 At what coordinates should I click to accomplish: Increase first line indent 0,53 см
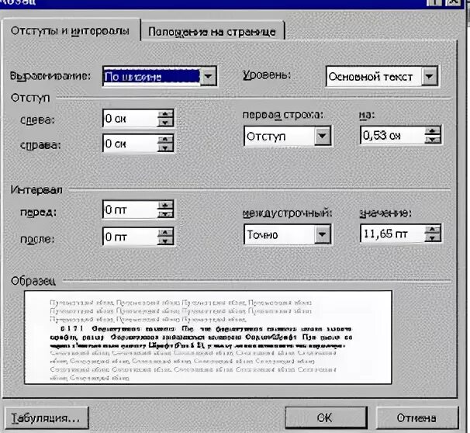click(432, 131)
